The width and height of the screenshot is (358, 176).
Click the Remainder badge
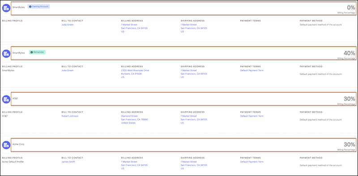tap(37, 52)
